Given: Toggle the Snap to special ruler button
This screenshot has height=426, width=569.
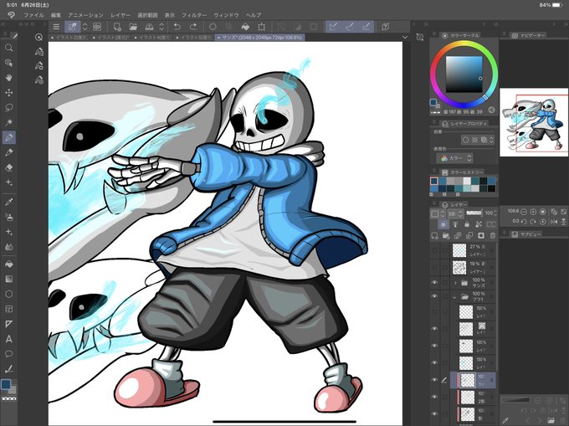Looking at the screenshot, I should pos(350,27).
